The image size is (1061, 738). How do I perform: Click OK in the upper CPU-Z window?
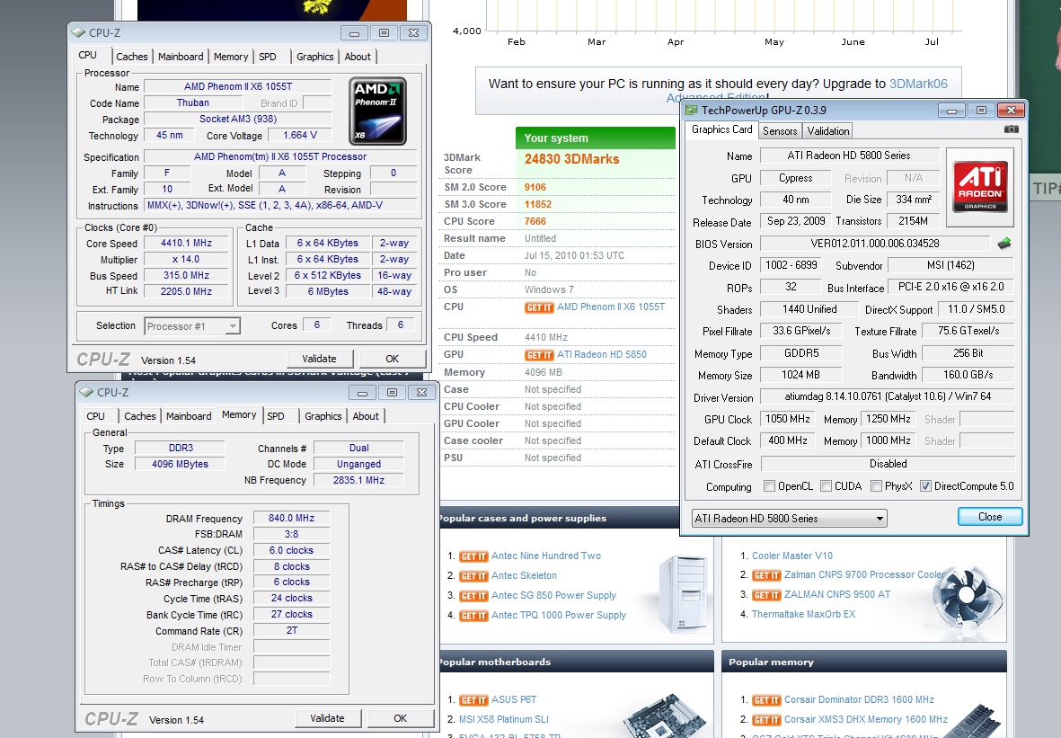click(x=393, y=359)
